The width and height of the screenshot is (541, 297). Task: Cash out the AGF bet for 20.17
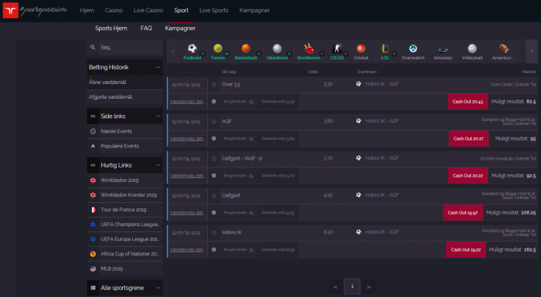468,139
